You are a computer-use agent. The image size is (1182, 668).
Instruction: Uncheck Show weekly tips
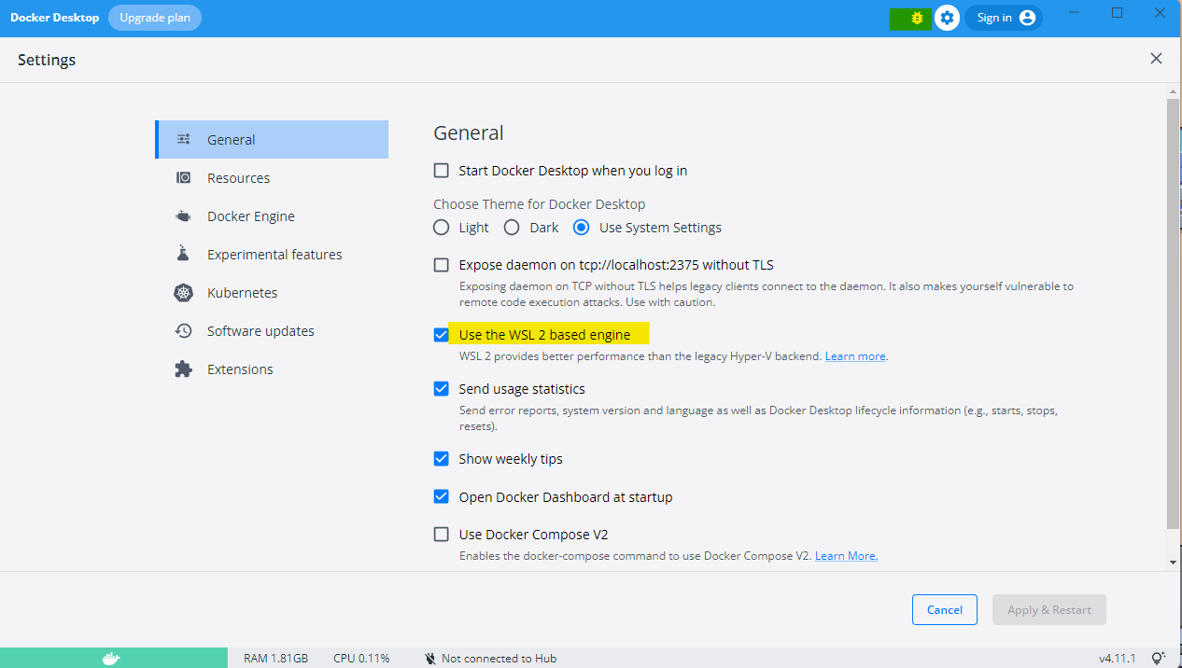pos(442,459)
